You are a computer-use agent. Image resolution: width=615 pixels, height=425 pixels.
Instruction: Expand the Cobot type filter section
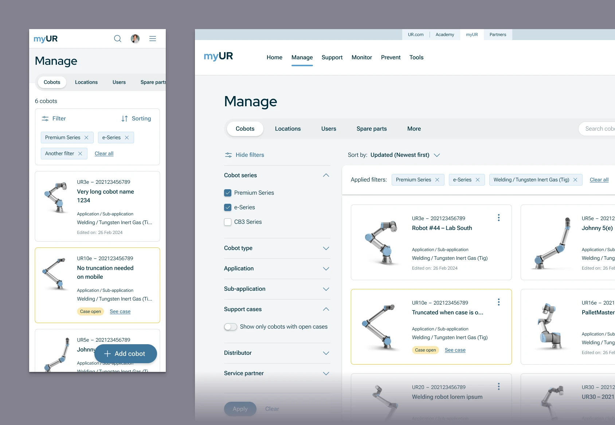tap(326, 248)
